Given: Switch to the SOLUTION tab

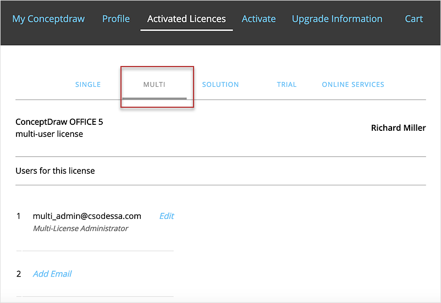Looking at the screenshot, I should click(x=220, y=84).
